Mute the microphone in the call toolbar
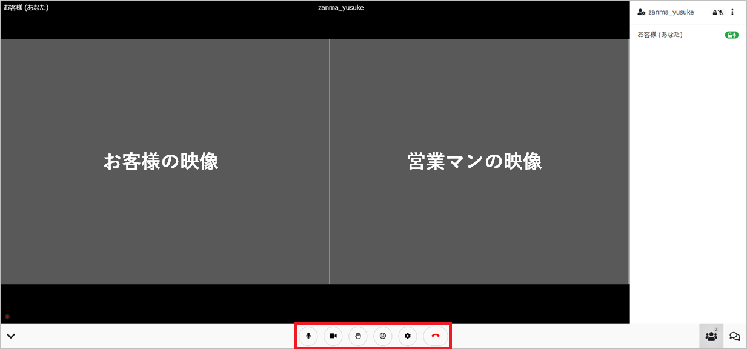Screen dimensions: 747x349 (308, 336)
